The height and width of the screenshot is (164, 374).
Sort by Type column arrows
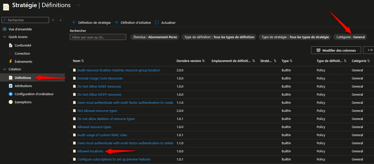point(291,61)
